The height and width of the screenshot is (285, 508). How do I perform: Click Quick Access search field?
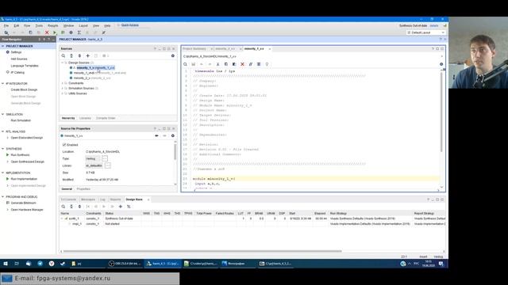[x=129, y=25]
